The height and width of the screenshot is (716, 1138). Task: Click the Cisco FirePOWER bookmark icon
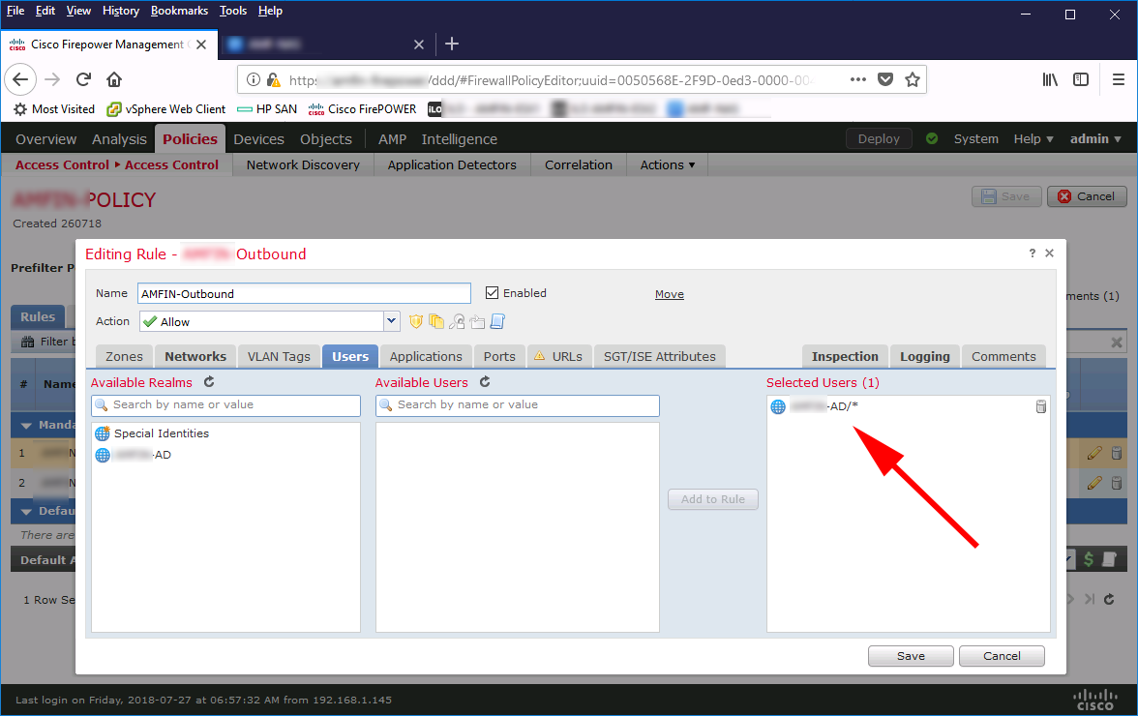click(315, 108)
